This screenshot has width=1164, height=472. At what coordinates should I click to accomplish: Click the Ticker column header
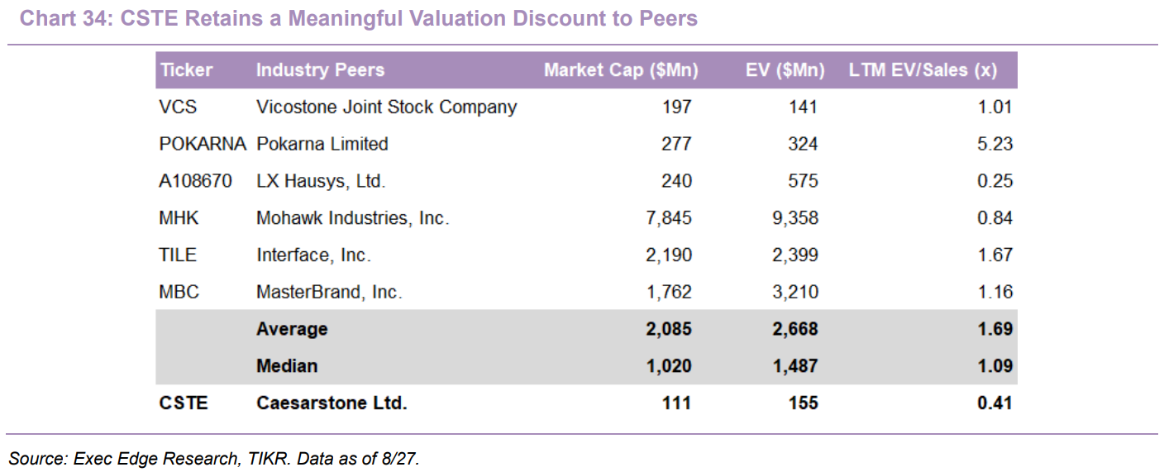pos(186,70)
